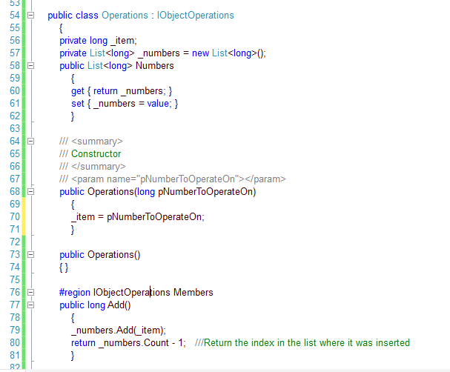The image size is (450, 372).
Task: Click line number 70 in the margin
Action: click(x=15, y=216)
